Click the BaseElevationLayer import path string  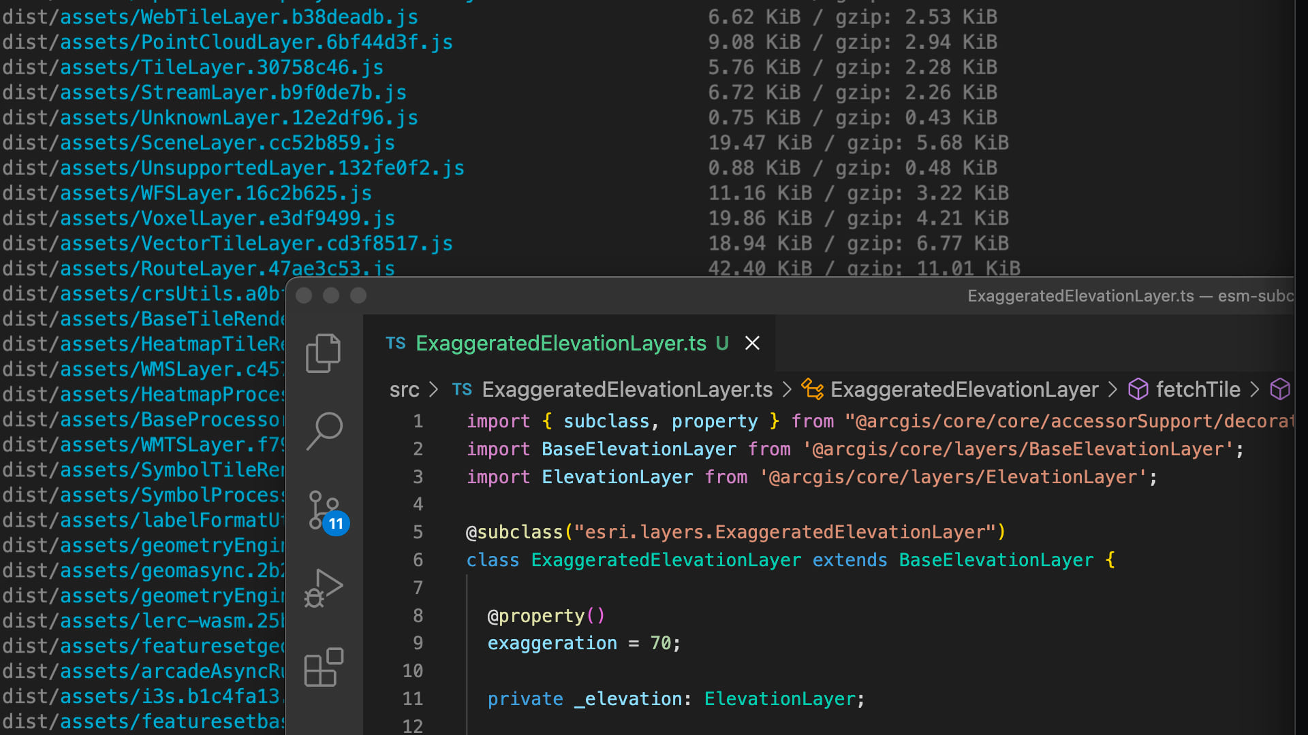click(1018, 449)
